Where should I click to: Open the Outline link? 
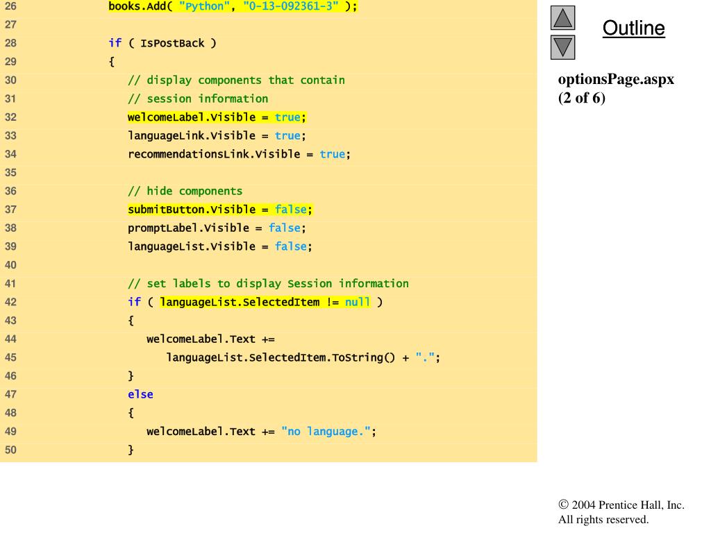point(633,28)
